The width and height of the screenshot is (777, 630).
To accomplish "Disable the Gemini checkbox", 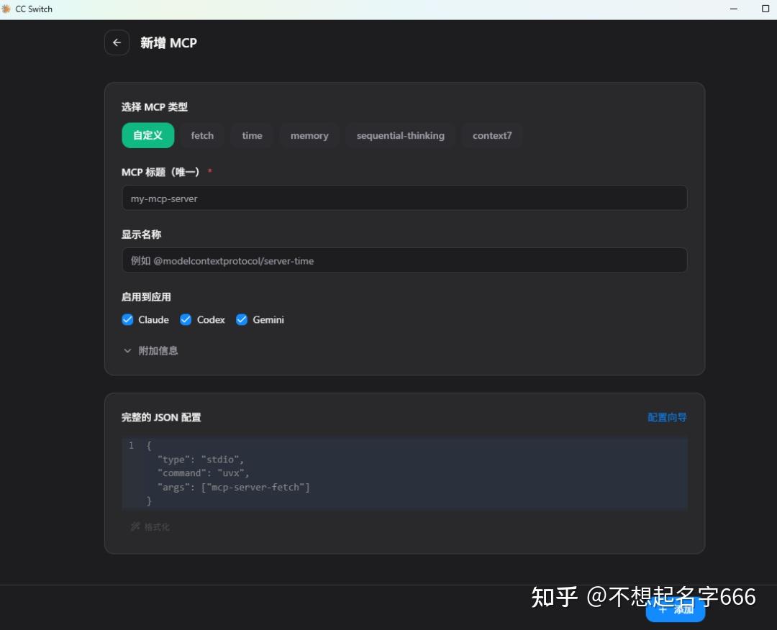I will (x=241, y=319).
